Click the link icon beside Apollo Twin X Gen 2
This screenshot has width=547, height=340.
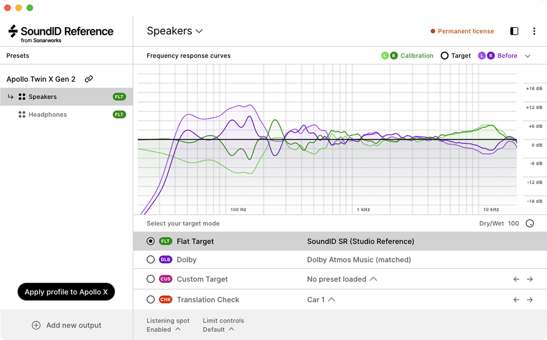89,79
